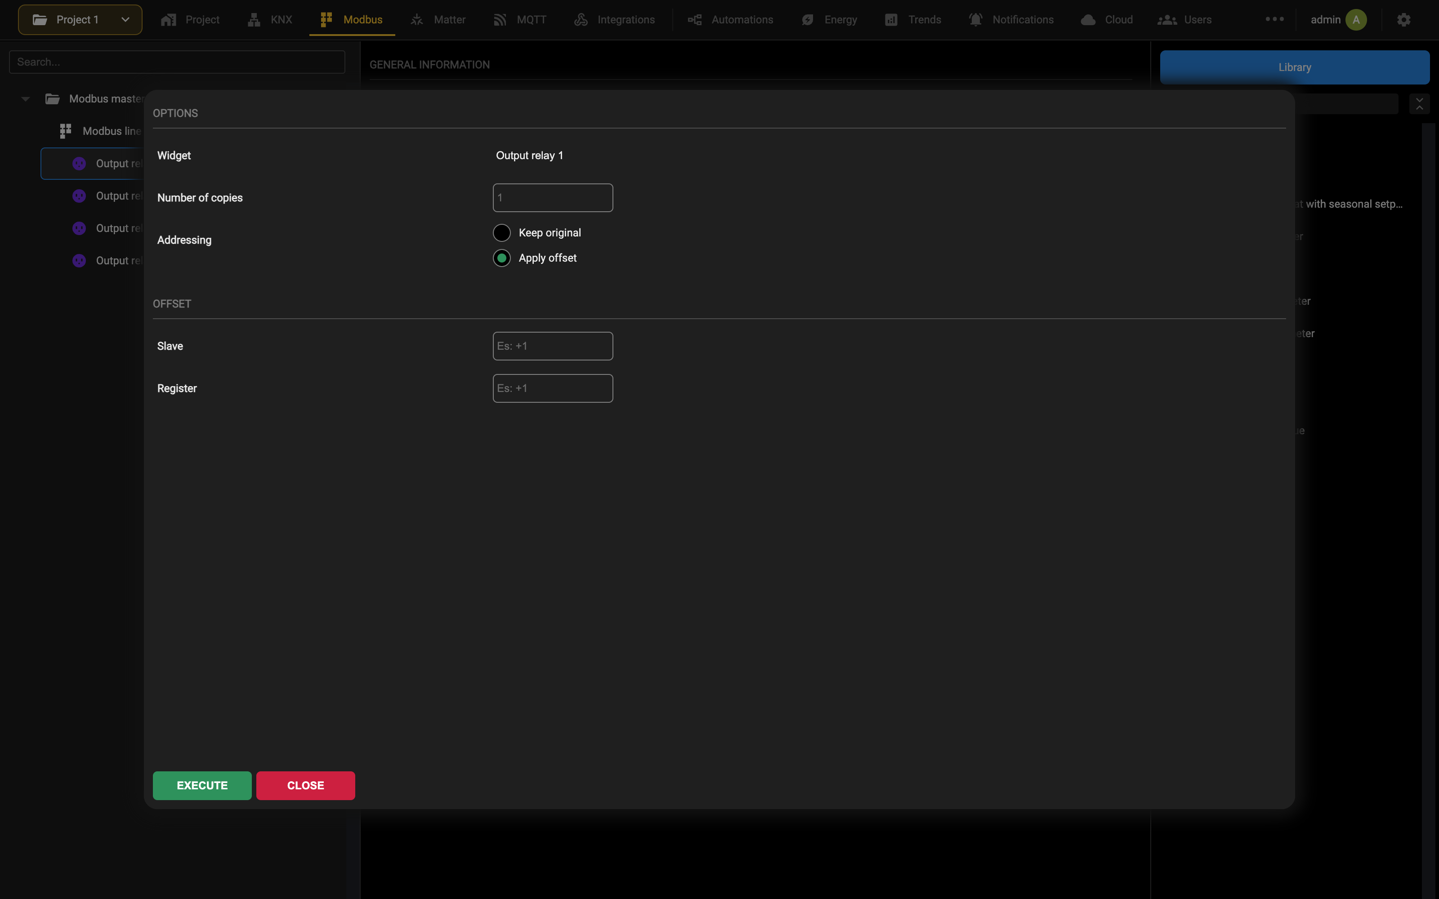
Task: Collapse the library panel chevron button
Action: [x=1419, y=103]
